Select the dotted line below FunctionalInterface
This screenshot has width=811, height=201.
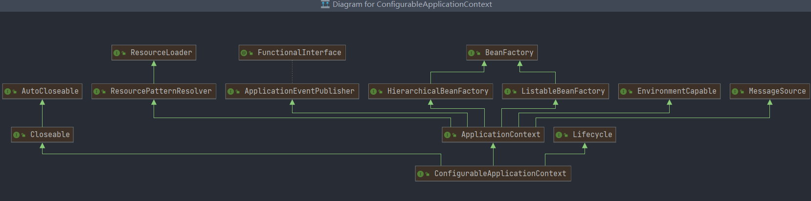point(293,72)
